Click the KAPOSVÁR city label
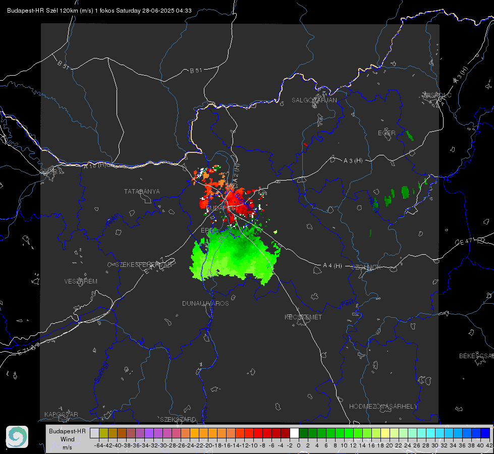This screenshot has width=494, height=454. [x=61, y=414]
